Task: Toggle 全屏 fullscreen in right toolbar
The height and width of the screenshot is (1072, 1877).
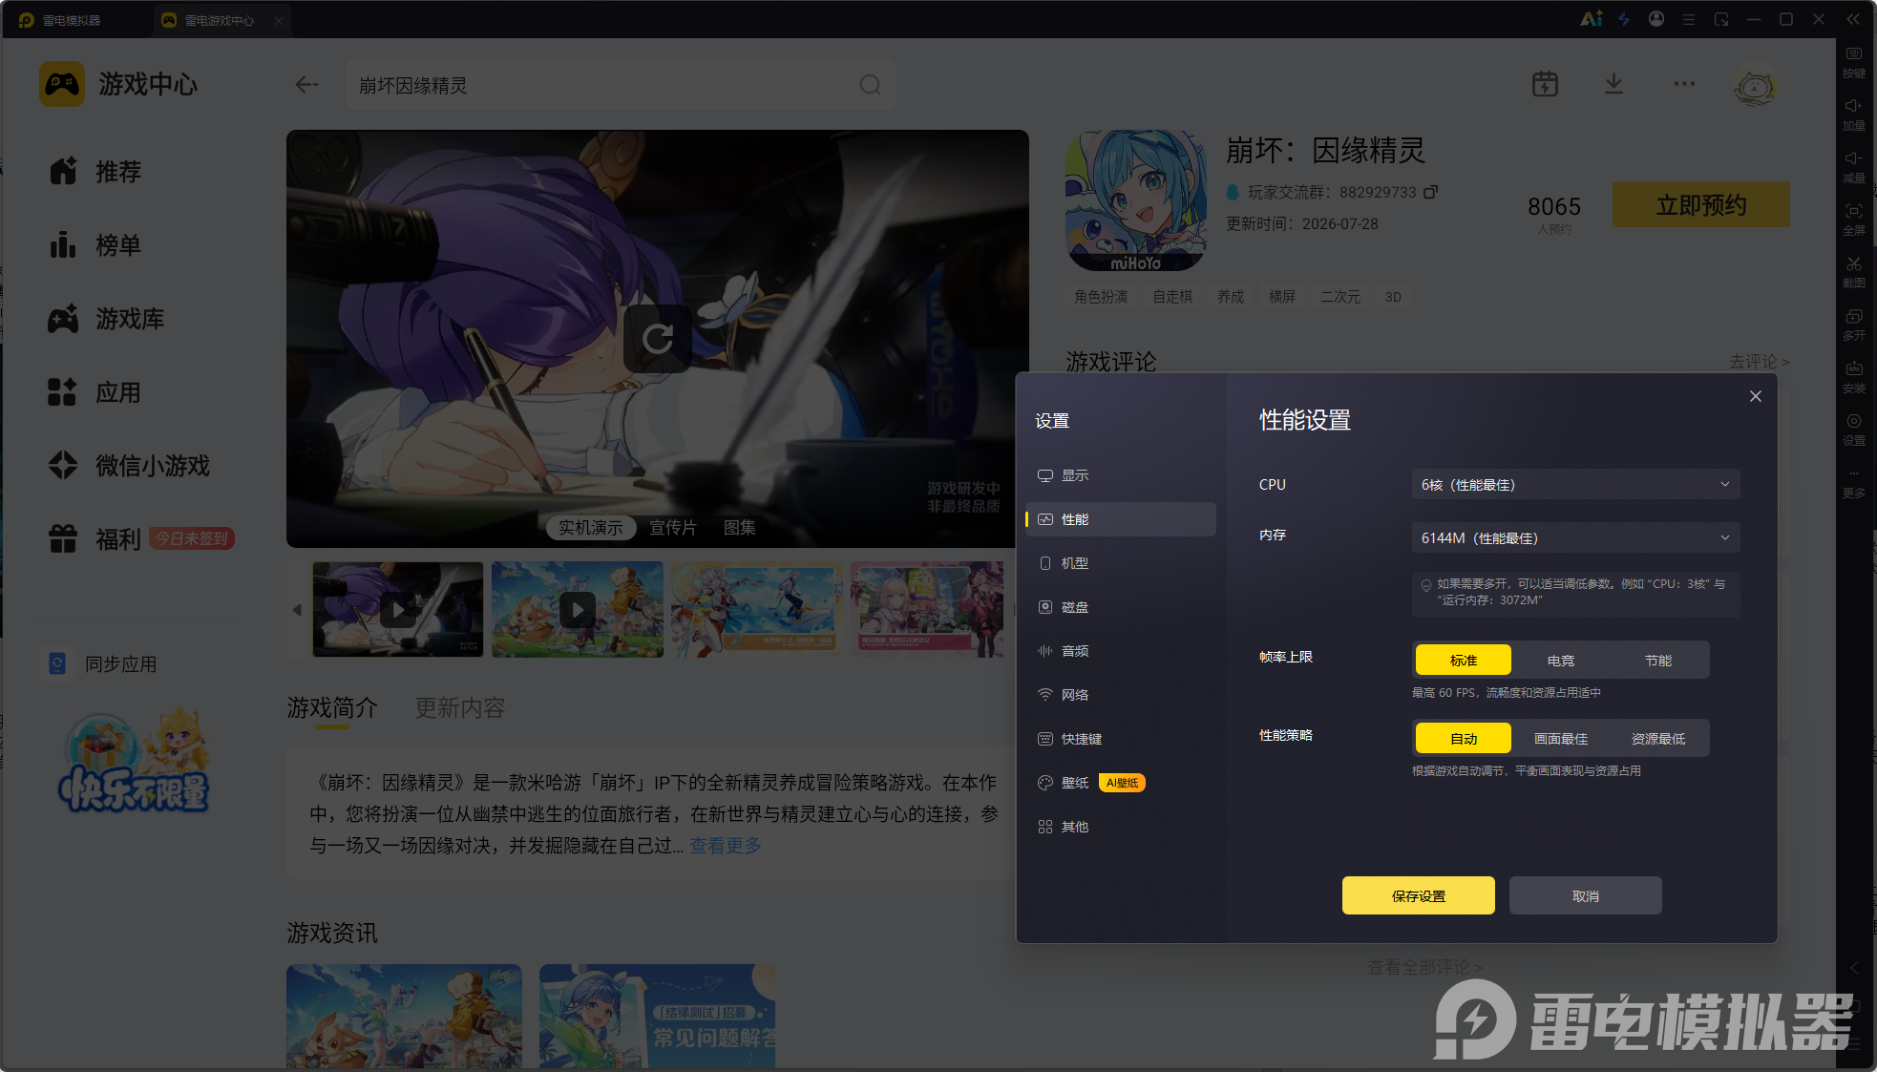Action: [1853, 220]
